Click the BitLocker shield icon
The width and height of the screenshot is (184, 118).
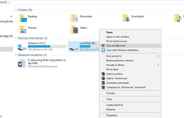[103, 46]
